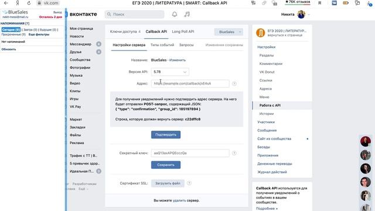Open the VK extension icon in toolbar
Viewport: 375px width, 211px height.
(334, 3)
